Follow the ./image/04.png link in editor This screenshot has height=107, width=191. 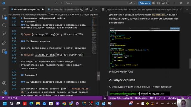point(44,55)
